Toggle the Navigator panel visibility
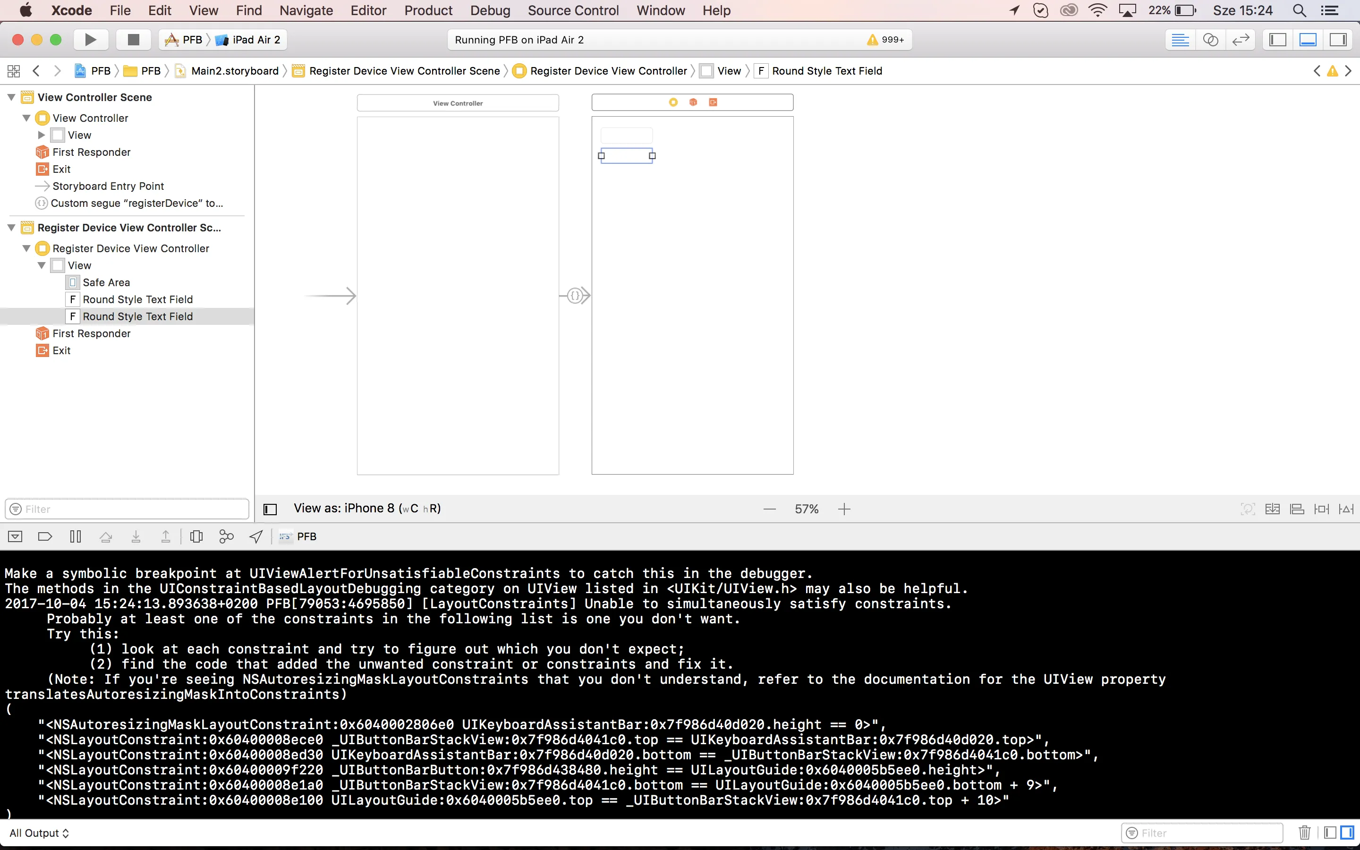 (x=1277, y=39)
